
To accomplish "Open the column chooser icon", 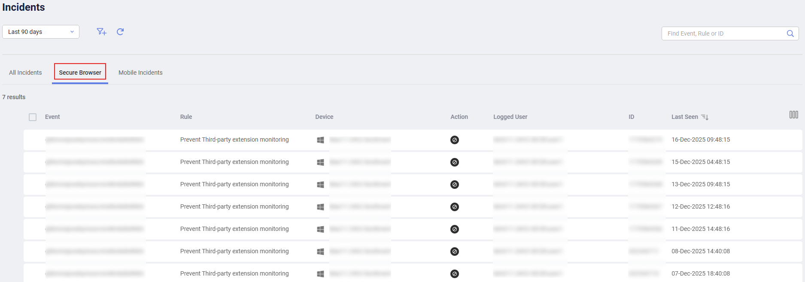I will (793, 115).
